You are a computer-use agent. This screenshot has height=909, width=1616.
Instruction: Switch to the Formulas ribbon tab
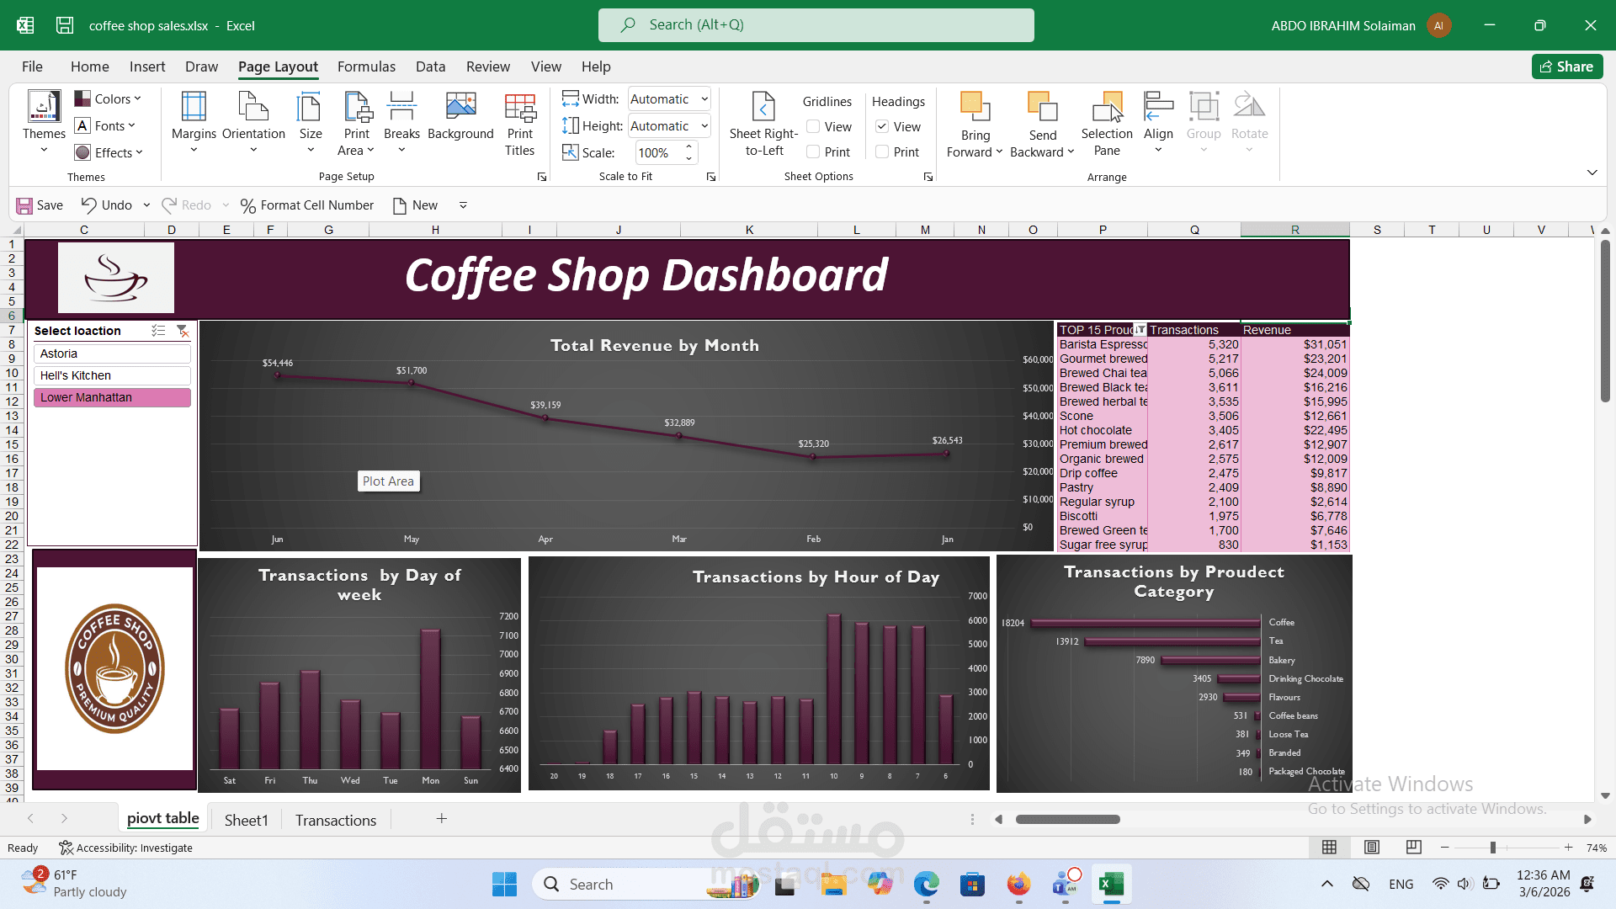tap(366, 66)
